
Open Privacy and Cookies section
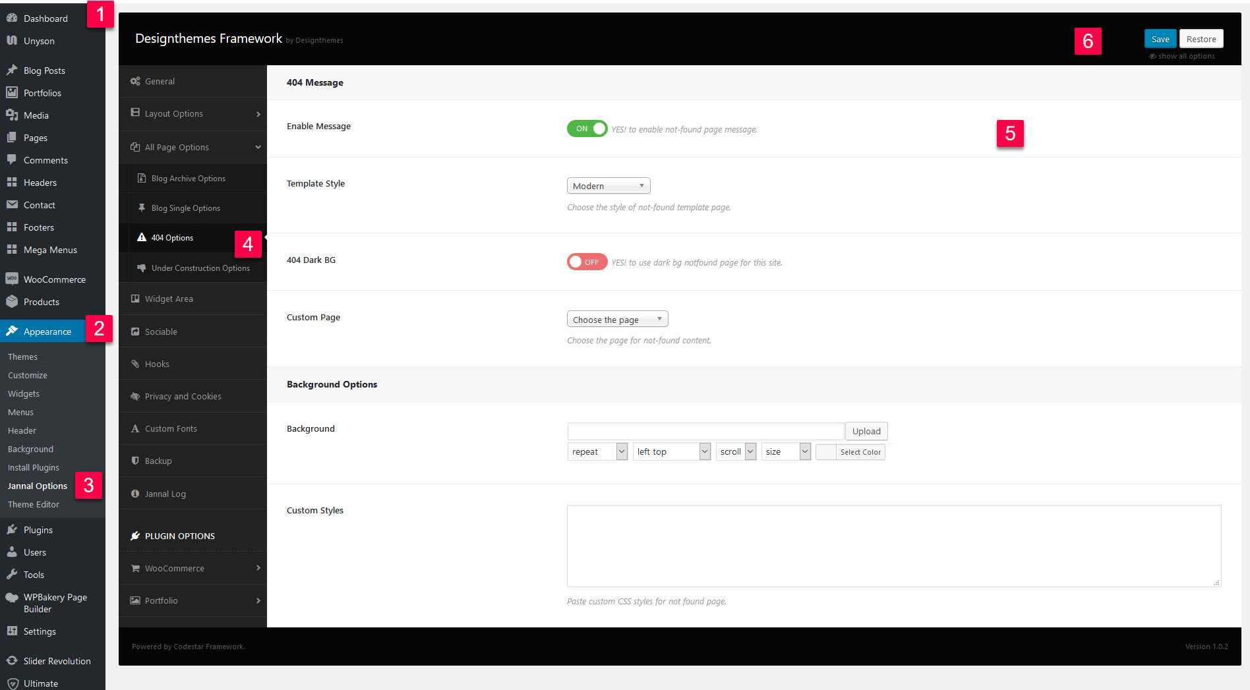click(x=193, y=396)
